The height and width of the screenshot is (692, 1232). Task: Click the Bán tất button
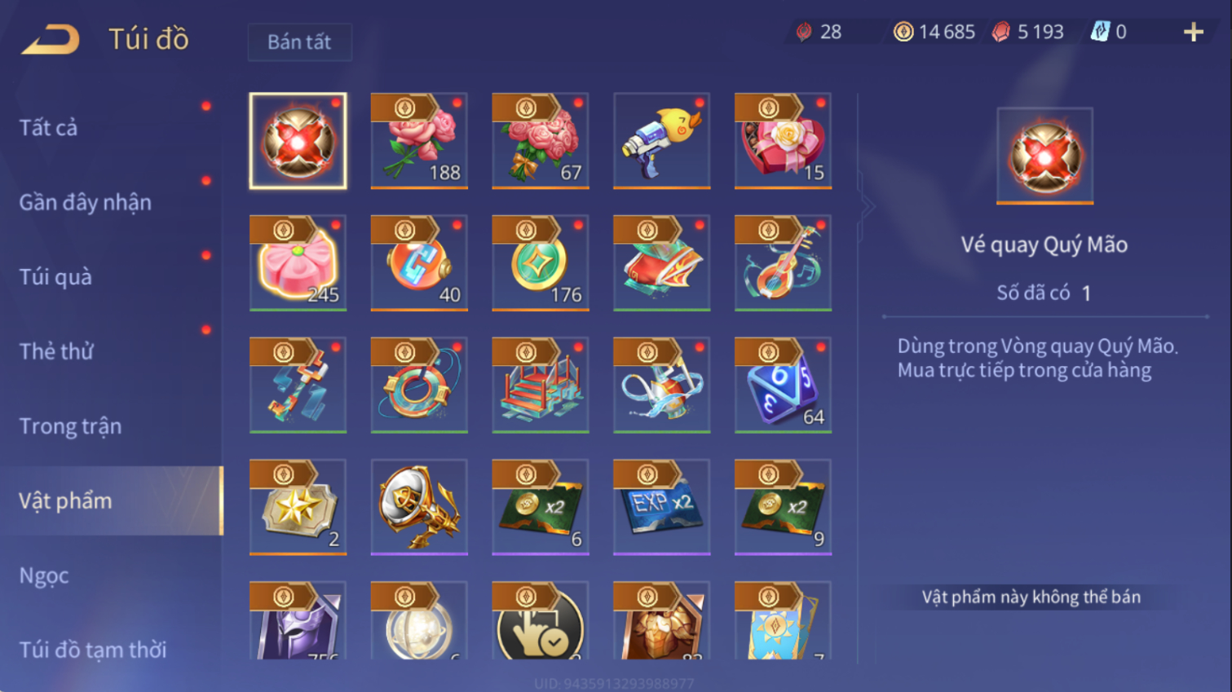click(299, 42)
